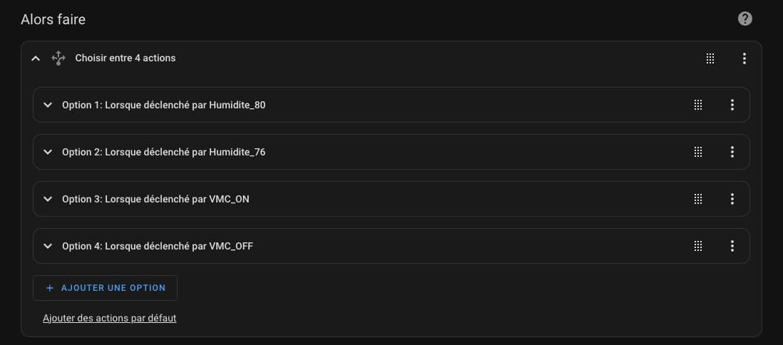783x345 pixels.
Task: Click the choose-action branching icon
Action: tap(58, 58)
